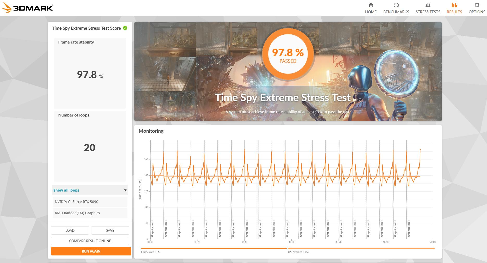Click the Home house icon
This screenshot has width=487, height=263.
coord(371,5)
